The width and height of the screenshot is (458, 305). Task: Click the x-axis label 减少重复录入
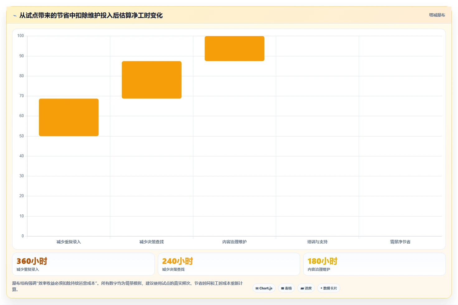pyautogui.click(x=68, y=242)
